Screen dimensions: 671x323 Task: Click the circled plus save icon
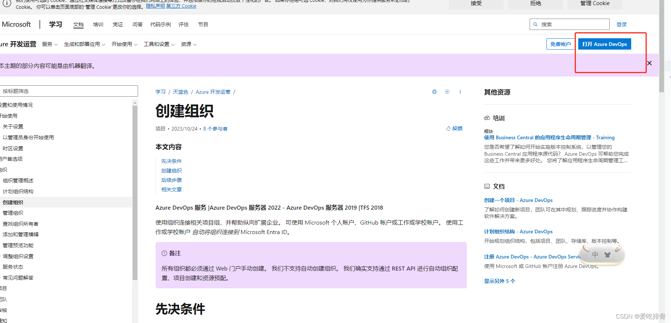tap(447, 92)
